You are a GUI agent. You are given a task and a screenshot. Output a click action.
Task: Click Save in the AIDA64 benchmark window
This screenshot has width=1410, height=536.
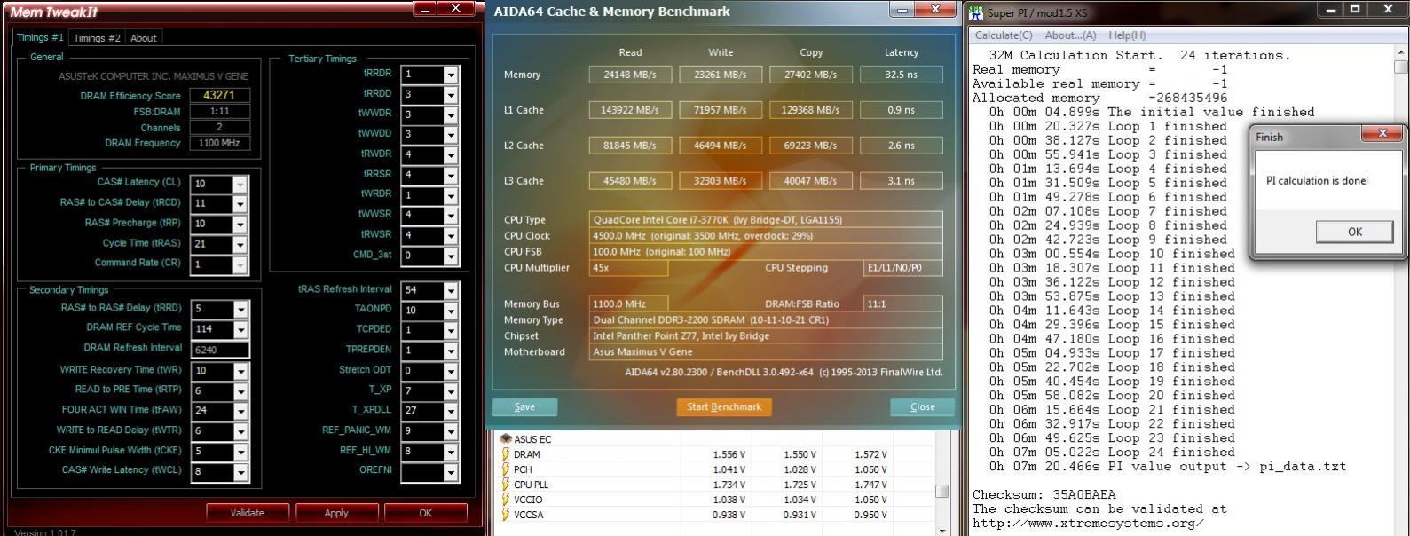(x=524, y=406)
